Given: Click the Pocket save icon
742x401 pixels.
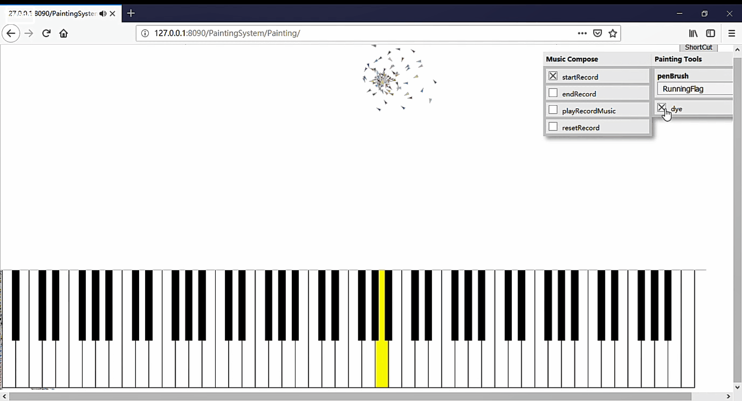Looking at the screenshot, I should pyautogui.click(x=597, y=33).
